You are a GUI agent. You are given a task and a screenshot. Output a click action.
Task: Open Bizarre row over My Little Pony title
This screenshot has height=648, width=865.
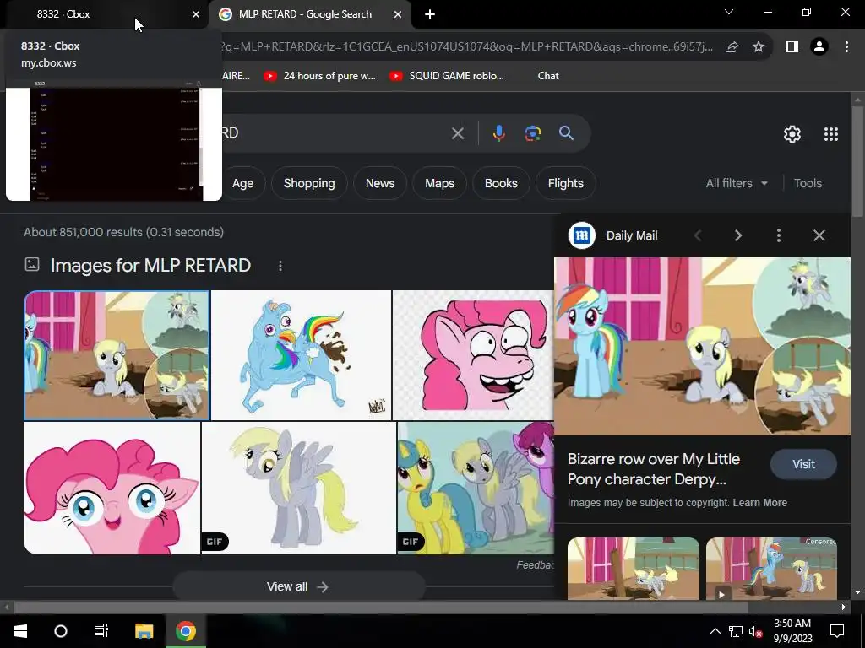coord(653,469)
